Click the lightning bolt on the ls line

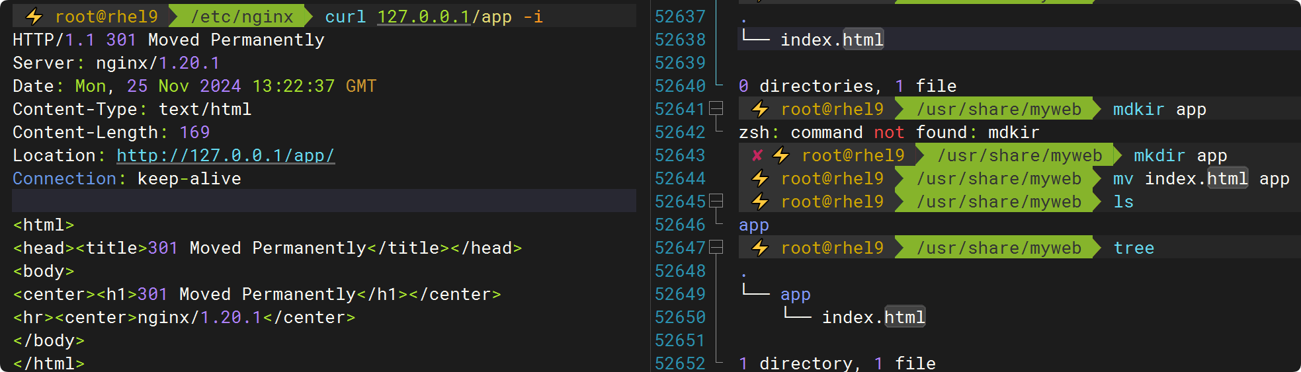pos(760,202)
